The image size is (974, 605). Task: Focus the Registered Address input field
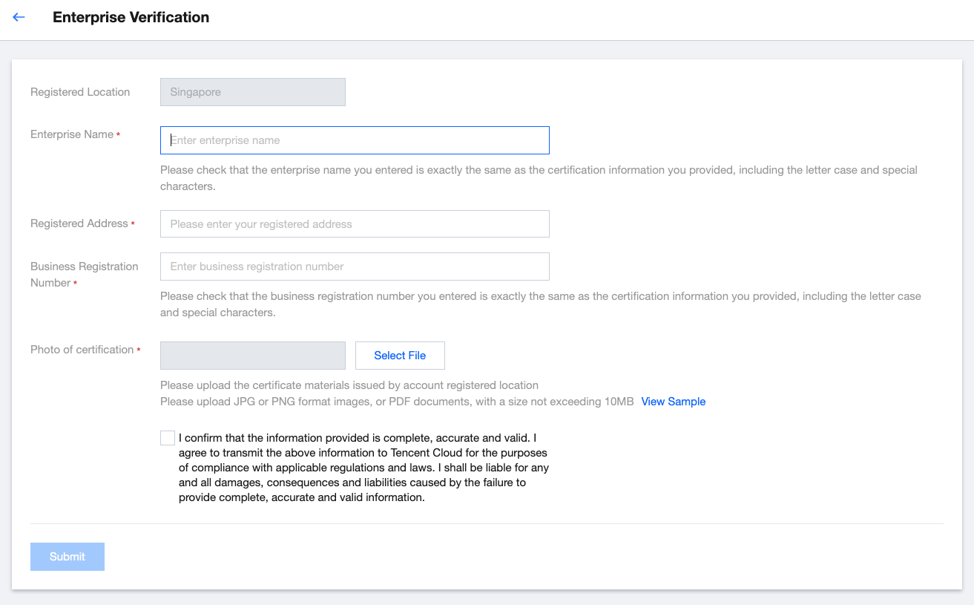point(355,224)
